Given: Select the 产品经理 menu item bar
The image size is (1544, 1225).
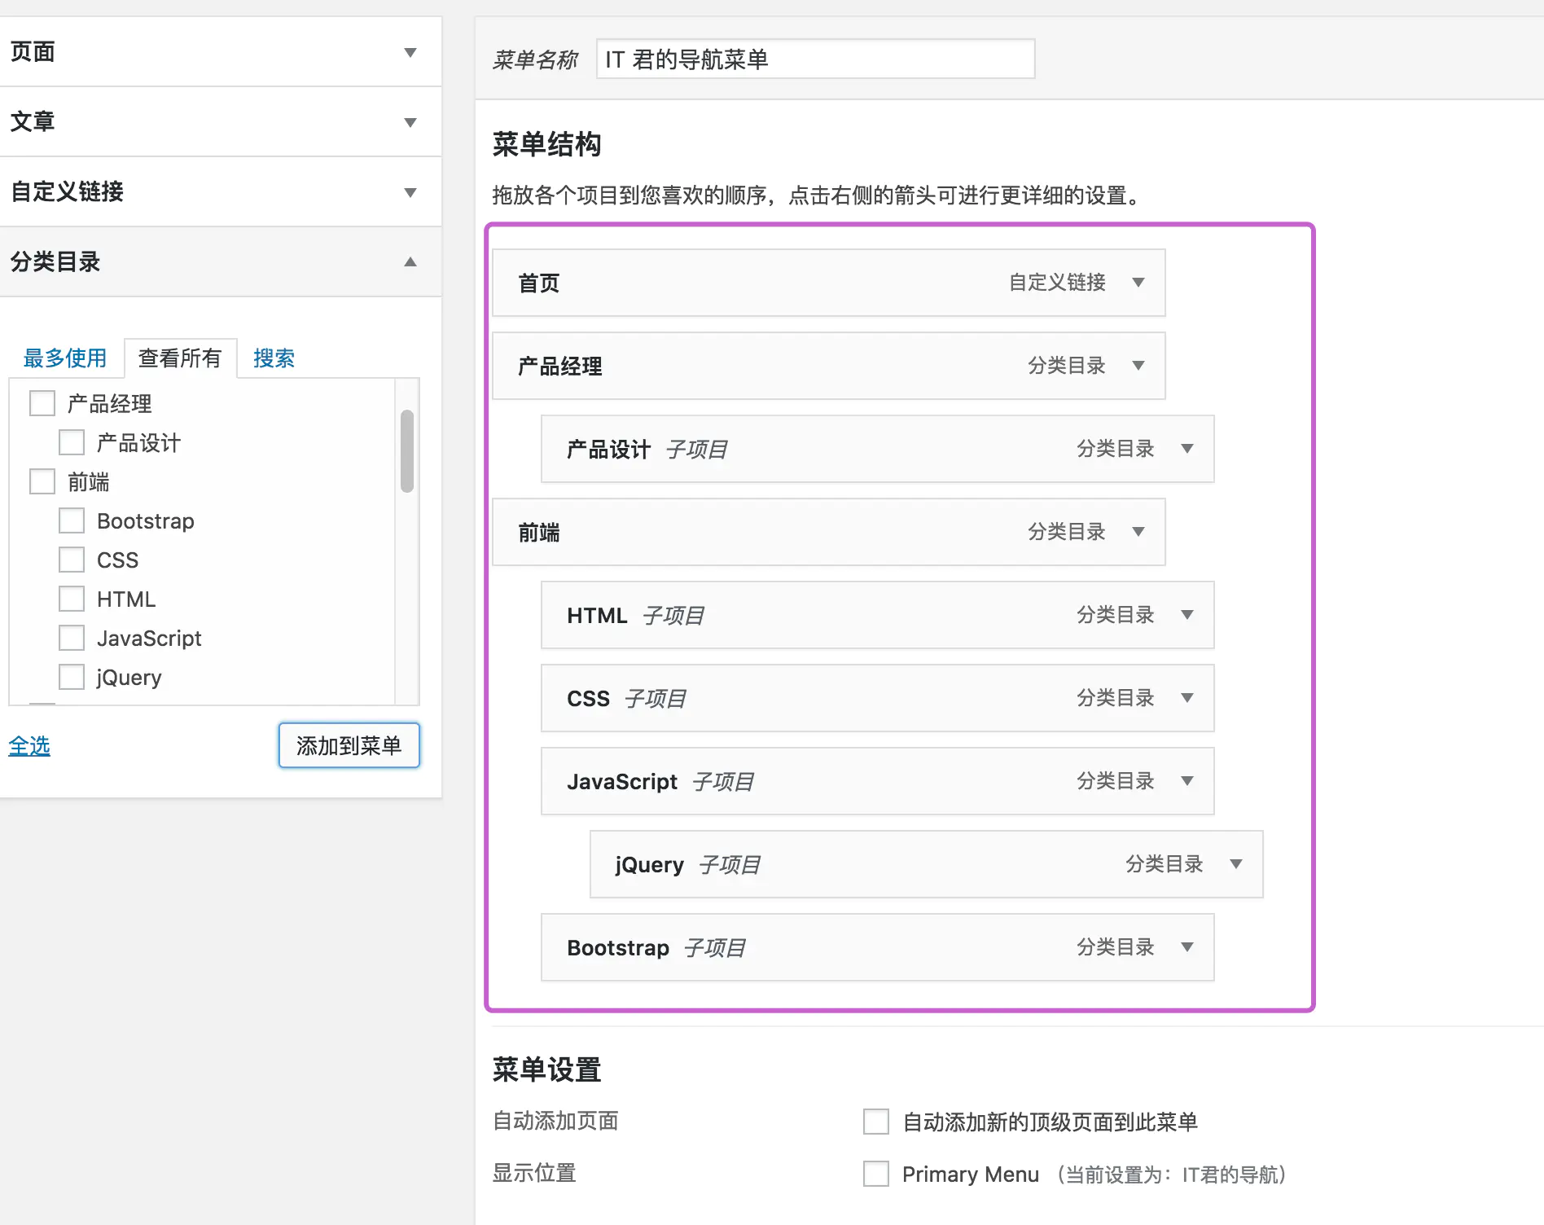Looking at the screenshot, I should (829, 366).
